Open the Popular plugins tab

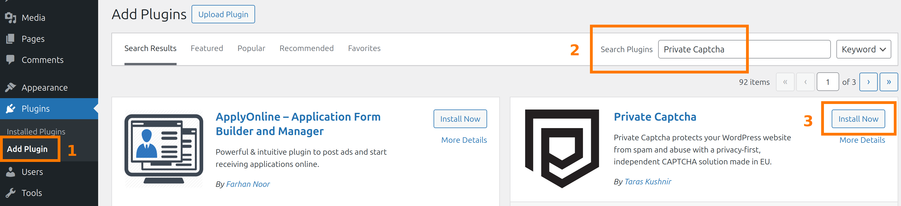click(251, 48)
